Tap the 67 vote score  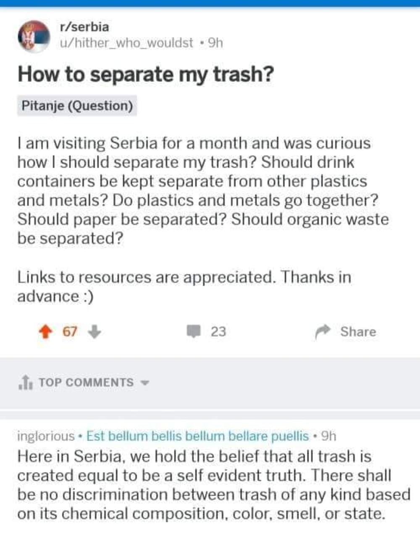tap(70, 332)
